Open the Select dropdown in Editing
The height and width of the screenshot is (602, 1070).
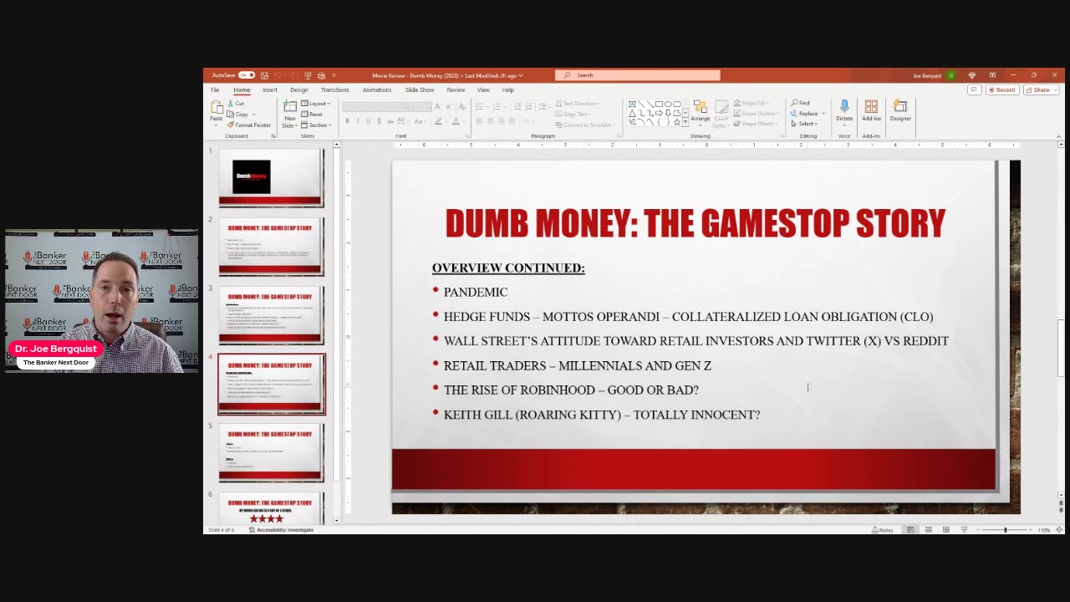[805, 124]
